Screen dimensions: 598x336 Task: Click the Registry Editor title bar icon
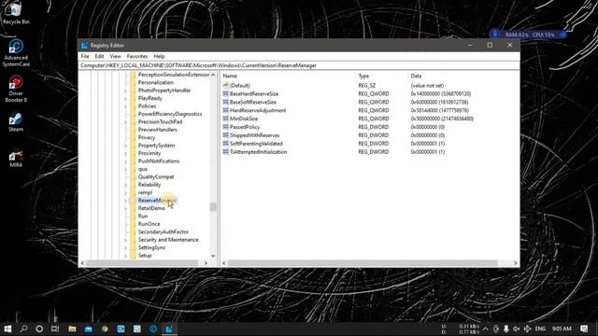tap(85, 46)
